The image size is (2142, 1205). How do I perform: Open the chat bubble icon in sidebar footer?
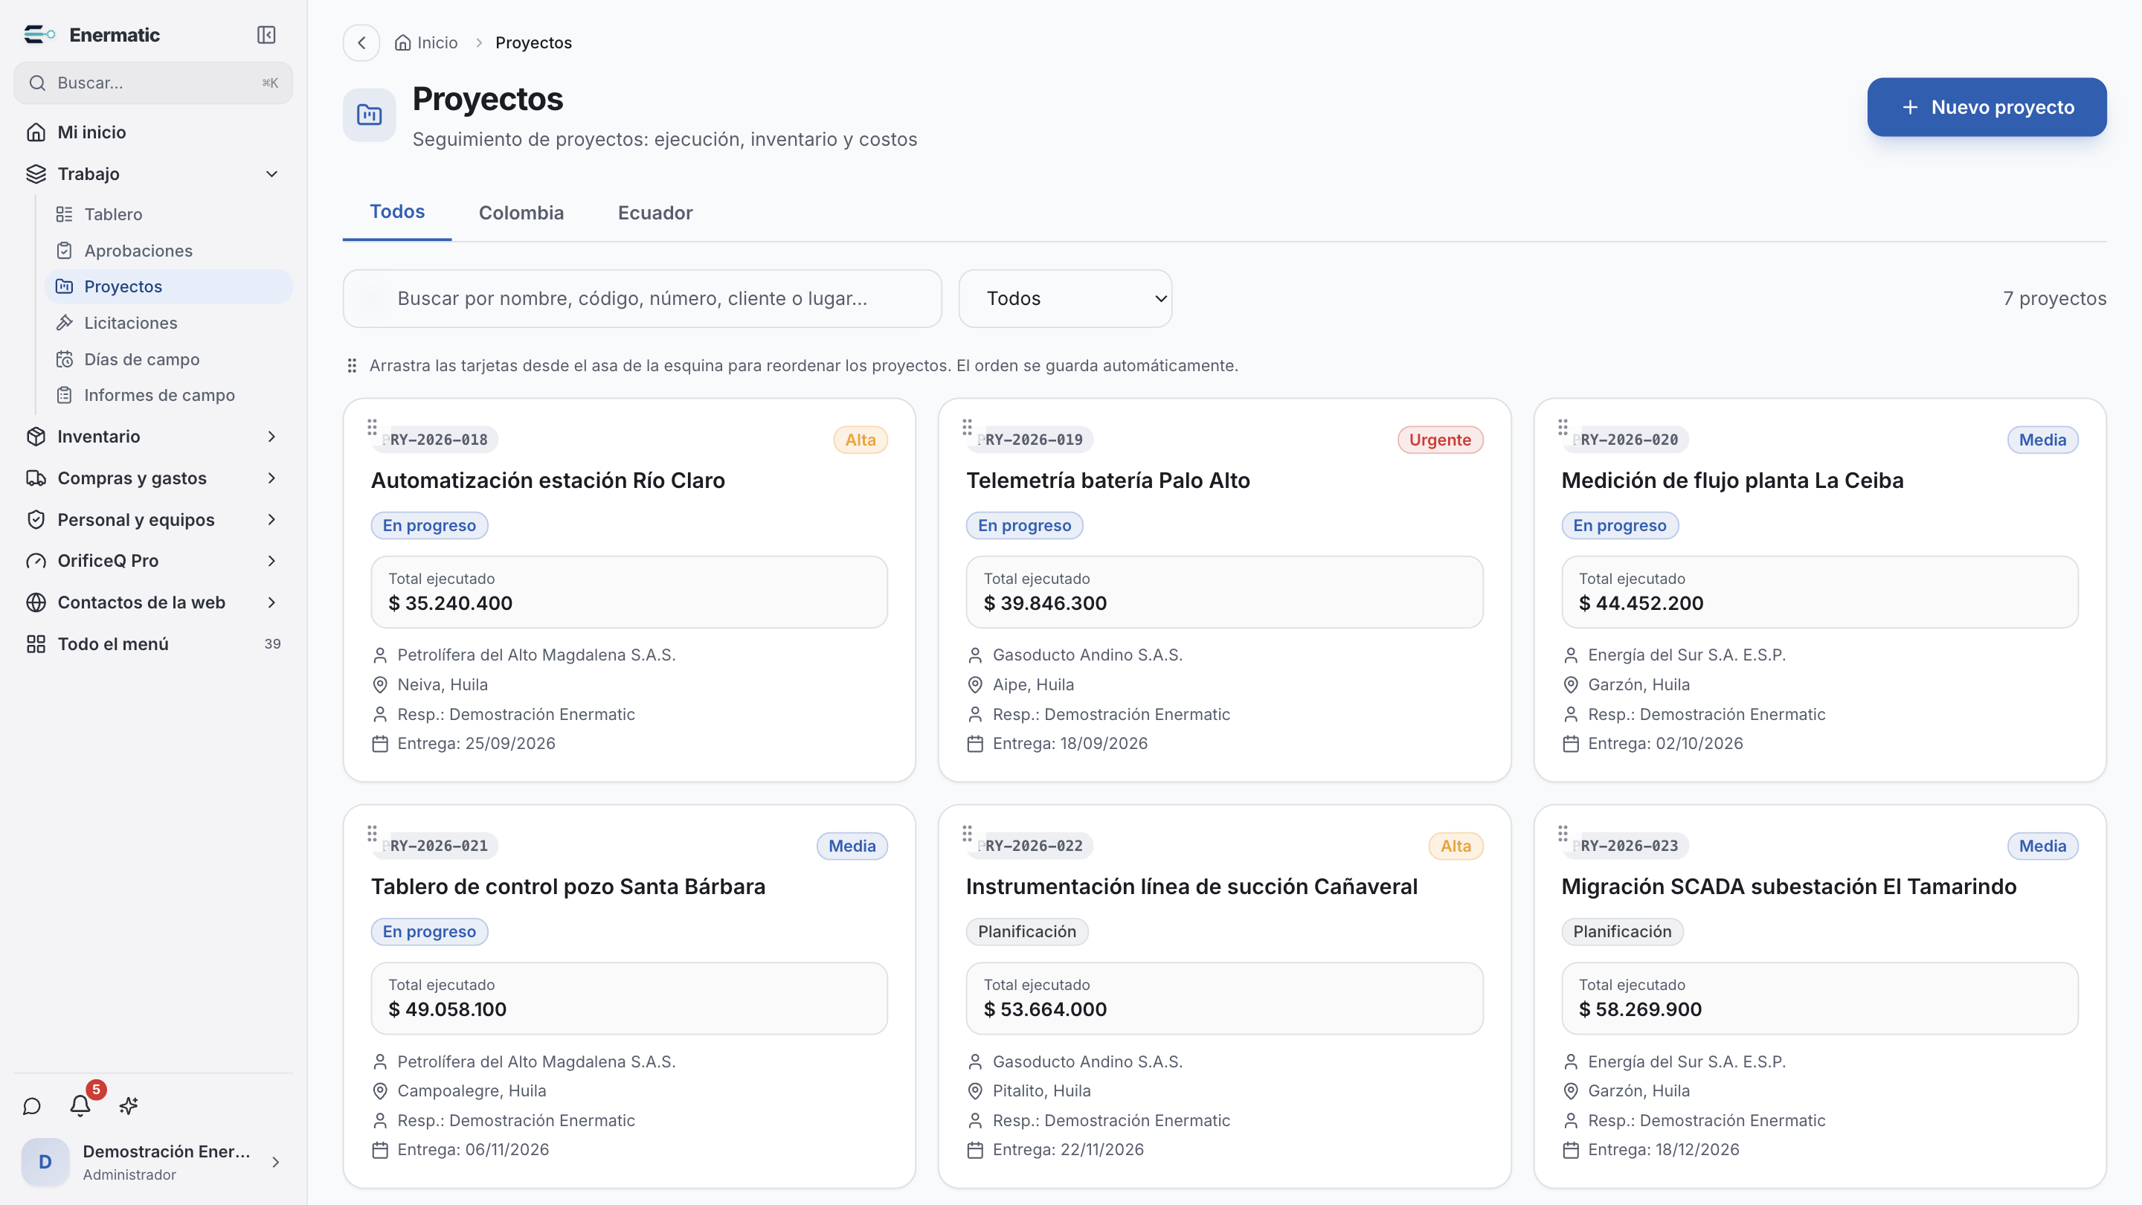click(31, 1106)
